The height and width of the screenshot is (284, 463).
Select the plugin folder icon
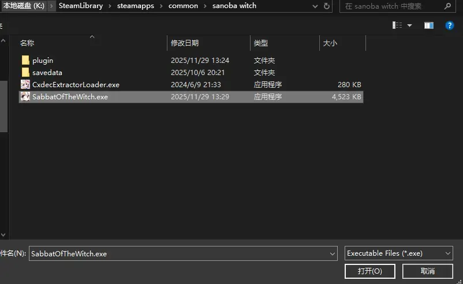pos(25,60)
